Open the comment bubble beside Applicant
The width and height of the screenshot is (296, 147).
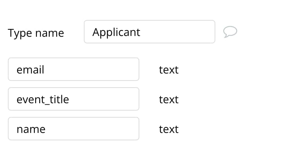coord(230,32)
